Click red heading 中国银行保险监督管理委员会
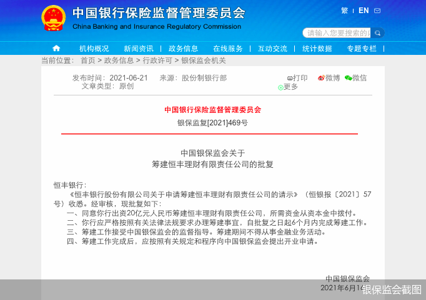The height and width of the screenshot is (300, 426). (213, 110)
